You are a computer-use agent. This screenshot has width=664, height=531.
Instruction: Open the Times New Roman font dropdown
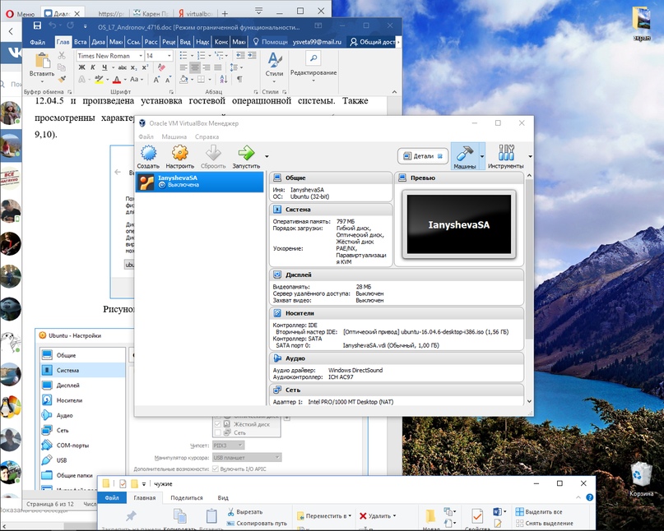(x=141, y=56)
